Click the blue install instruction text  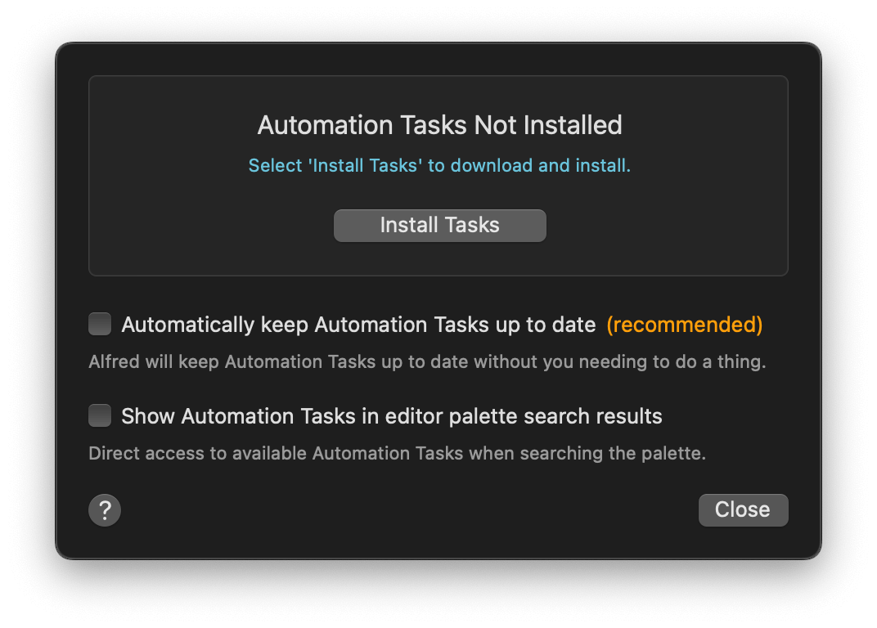click(x=439, y=165)
